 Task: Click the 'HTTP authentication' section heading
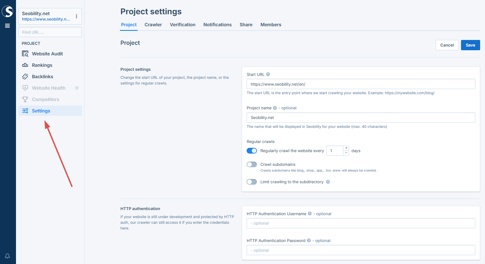pyautogui.click(x=140, y=209)
